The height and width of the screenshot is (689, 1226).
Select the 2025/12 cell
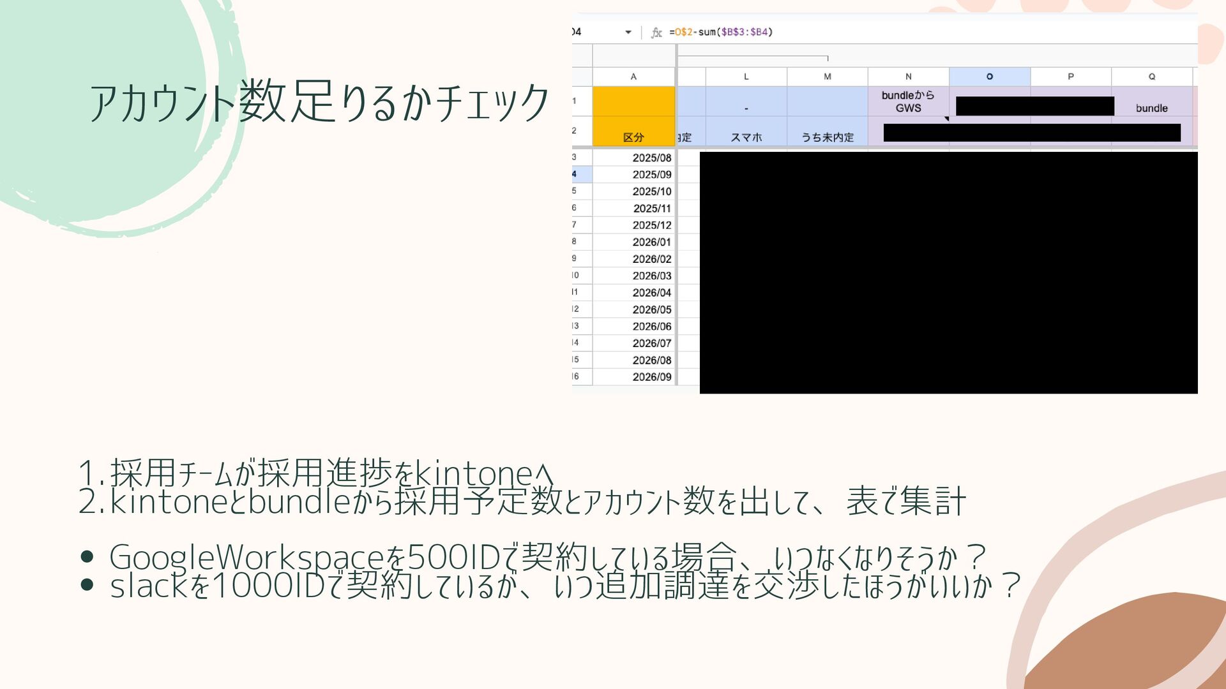click(633, 225)
